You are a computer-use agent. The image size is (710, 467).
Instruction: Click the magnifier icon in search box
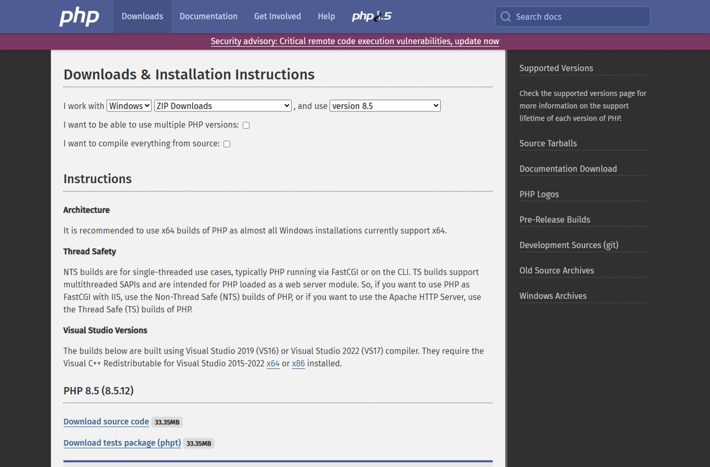[x=505, y=17]
